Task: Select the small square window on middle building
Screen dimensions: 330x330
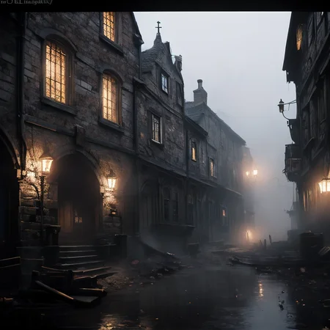Action: pyautogui.click(x=157, y=129)
